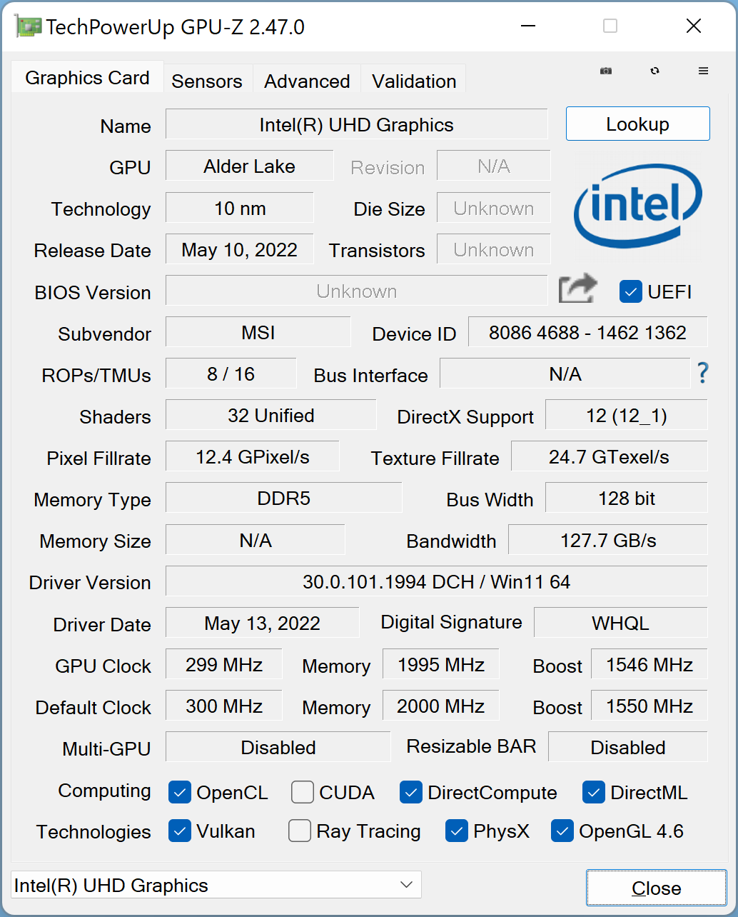Select the Device ID field value
Screen dimensions: 738x917
tap(587, 332)
